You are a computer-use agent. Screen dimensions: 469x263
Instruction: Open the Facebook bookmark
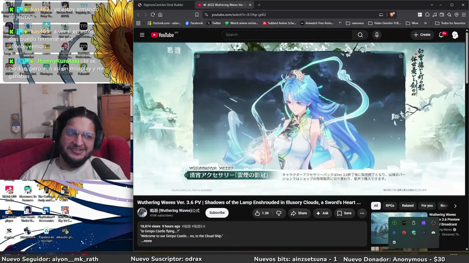194,23
